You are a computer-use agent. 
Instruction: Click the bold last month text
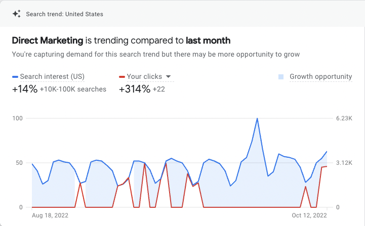pos(208,40)
